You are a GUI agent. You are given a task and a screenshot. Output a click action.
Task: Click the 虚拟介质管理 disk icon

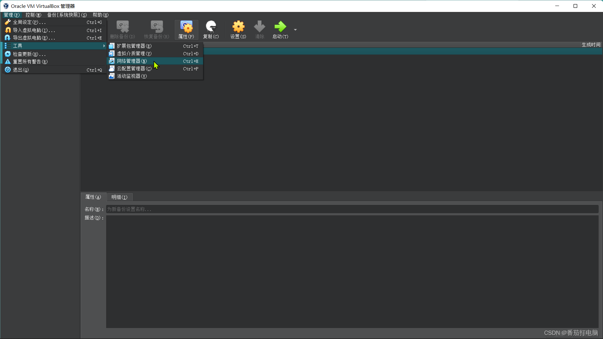(x=111, y=54)
